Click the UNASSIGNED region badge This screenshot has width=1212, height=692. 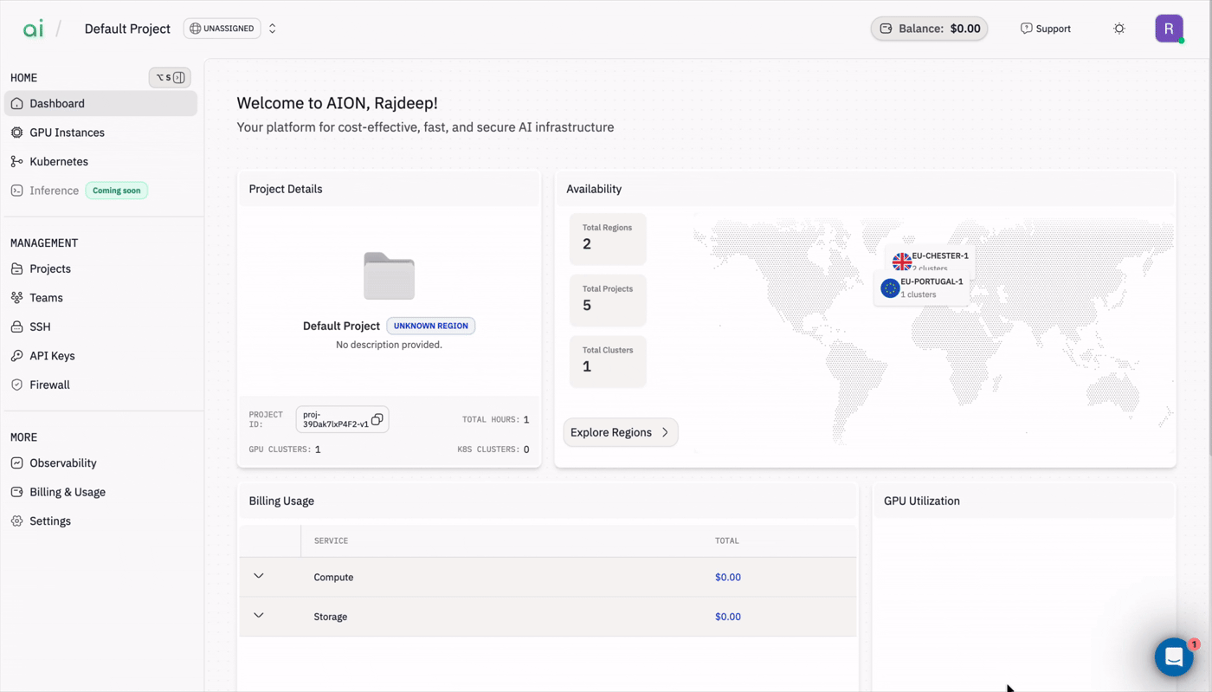pos(222,29)
